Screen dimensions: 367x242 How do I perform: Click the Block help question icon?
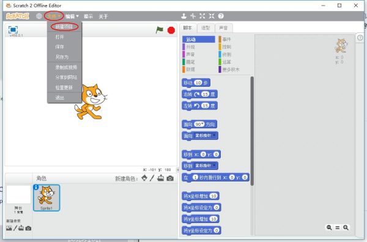point(221,16)
